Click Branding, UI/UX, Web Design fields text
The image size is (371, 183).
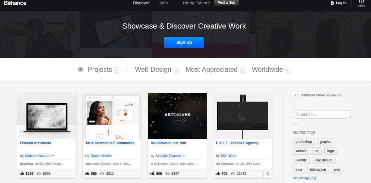coord(41,164)
